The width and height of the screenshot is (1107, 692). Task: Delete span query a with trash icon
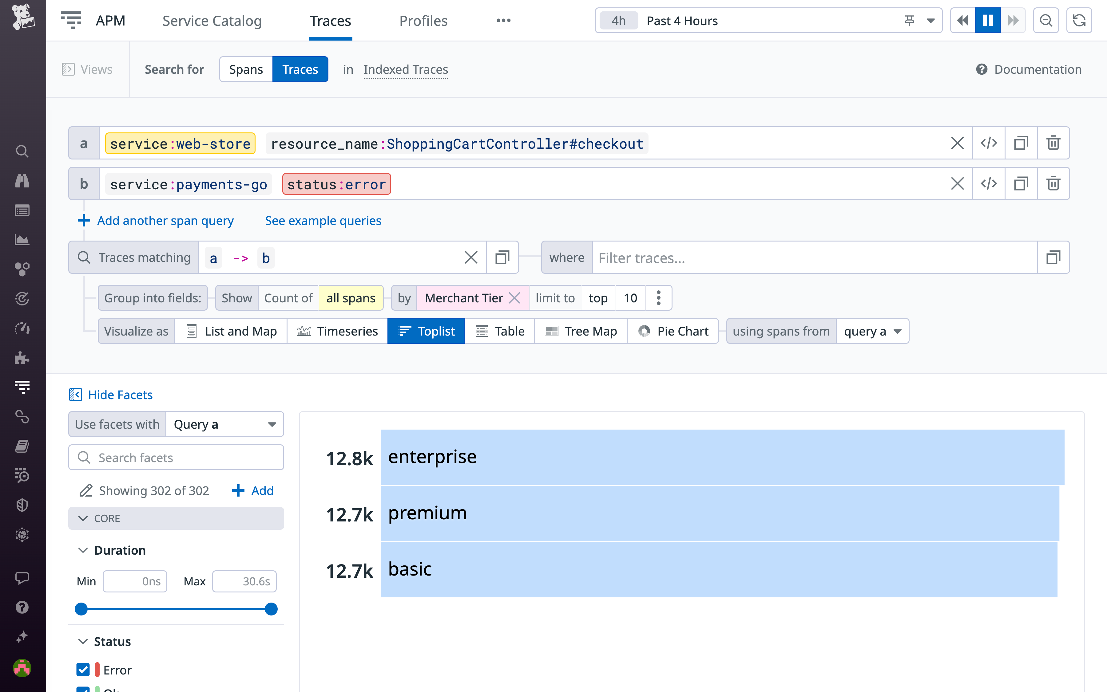pyautogui.click(x=1053, y=143)
